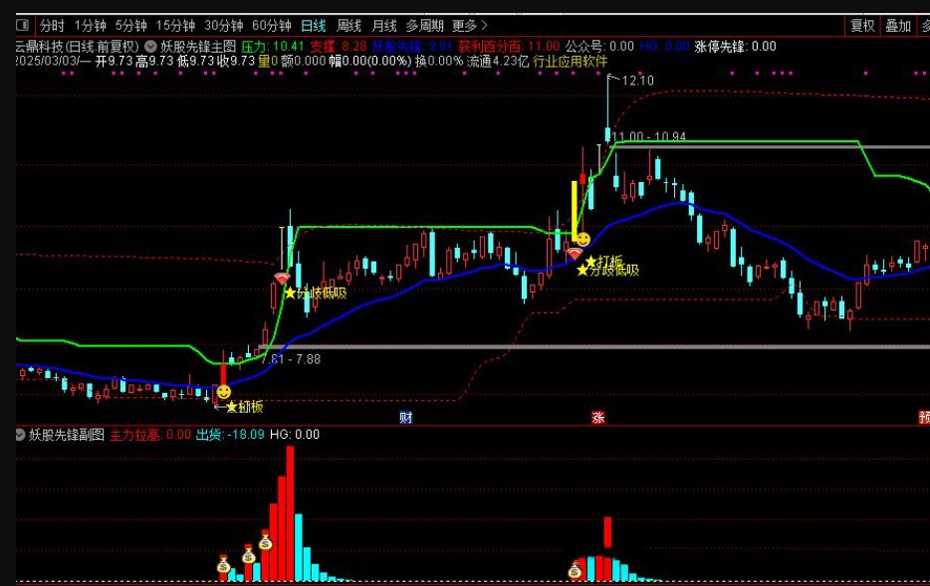Expand the 妖股先锋主图 indicator dropdown arrow

(150, 46)
